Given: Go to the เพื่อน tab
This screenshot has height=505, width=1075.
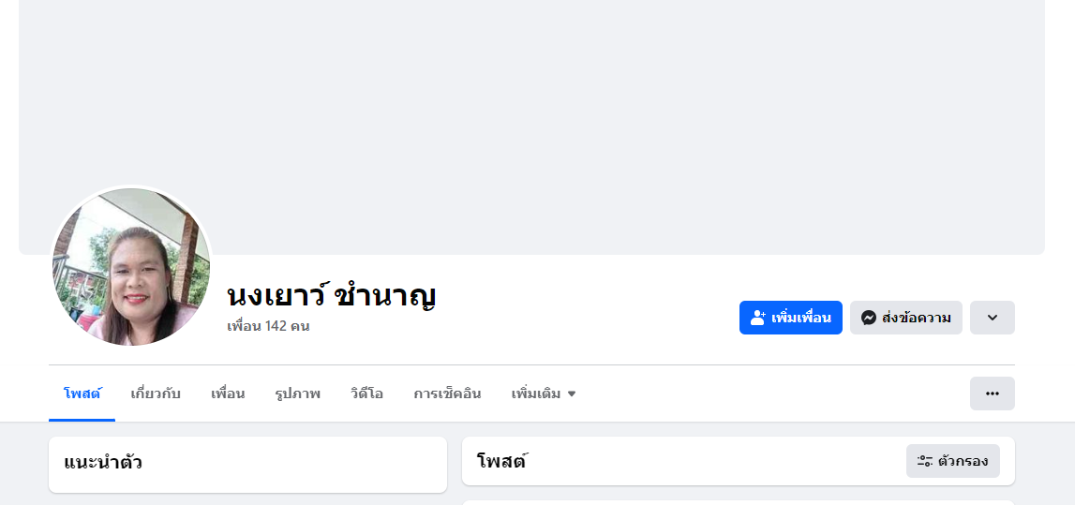Looking at the screenshot, I should click(x=228, y=394).
